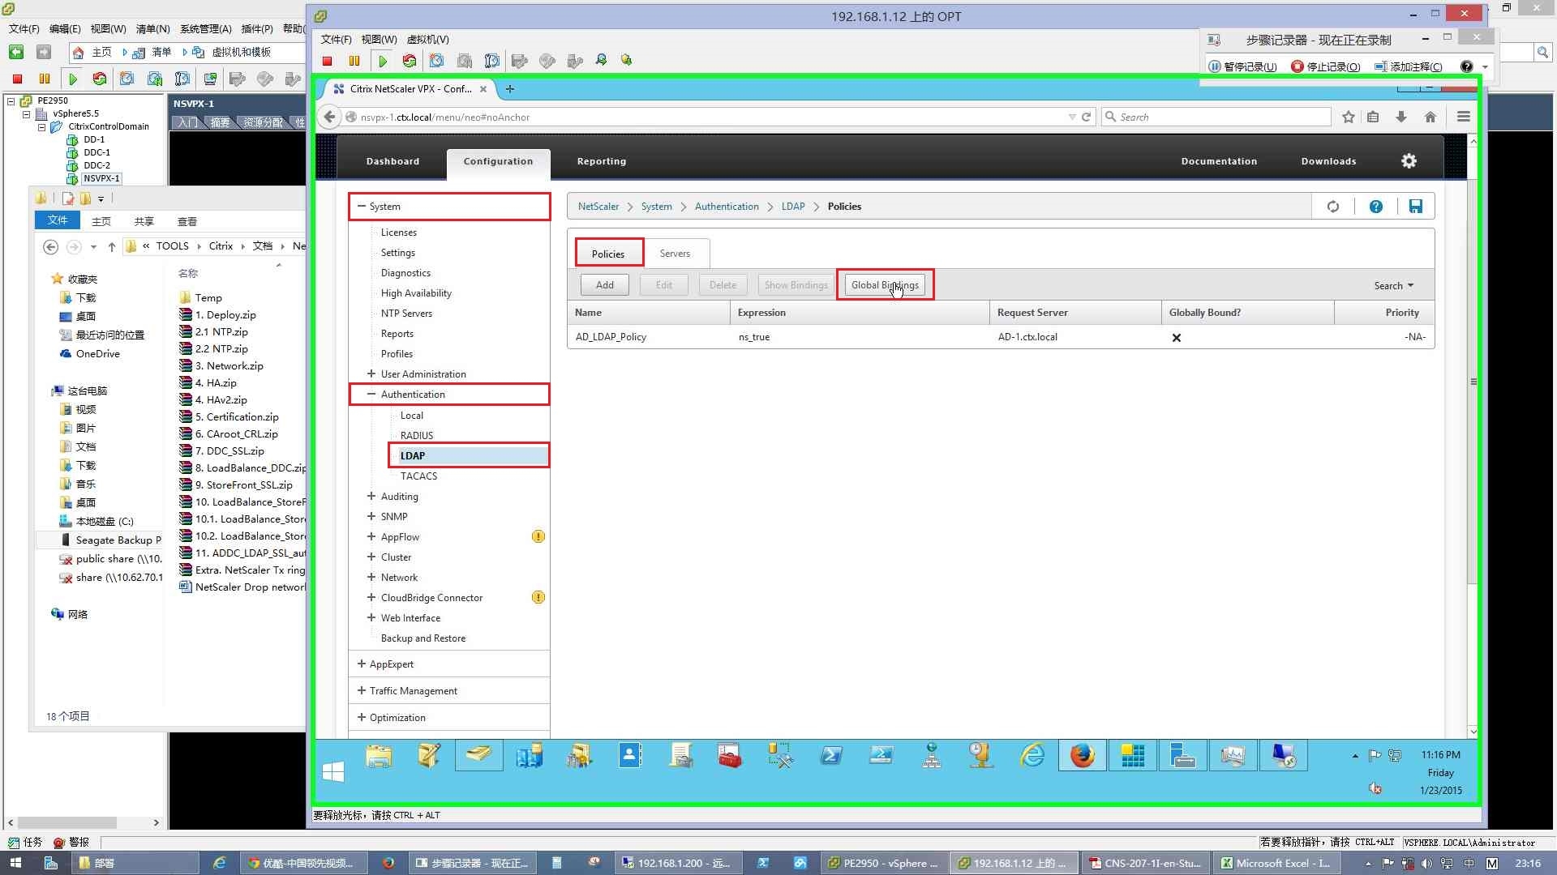The width and height of the screenshot is (1557, 875).
Task: Open the Firefox hamburger menu
Action: [1463, 117]
